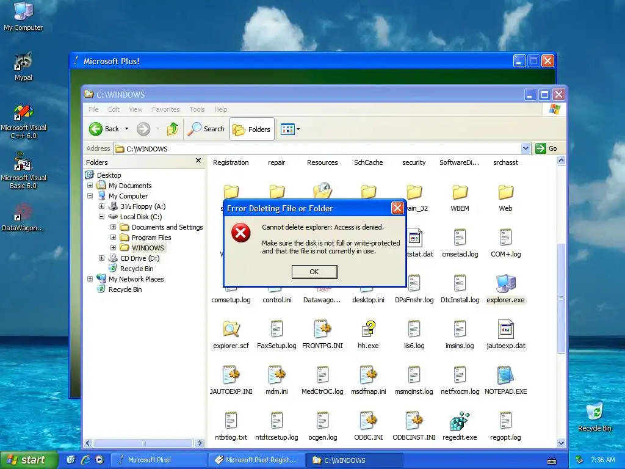The image size is (625, 469).
Task: Toggle the Folders pane button
Action: coord(252,129)
